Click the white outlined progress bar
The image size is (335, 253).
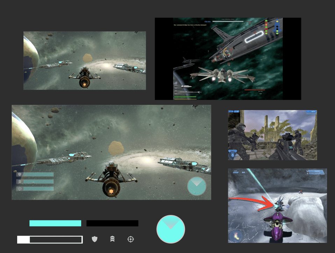[x=50, y=240]
